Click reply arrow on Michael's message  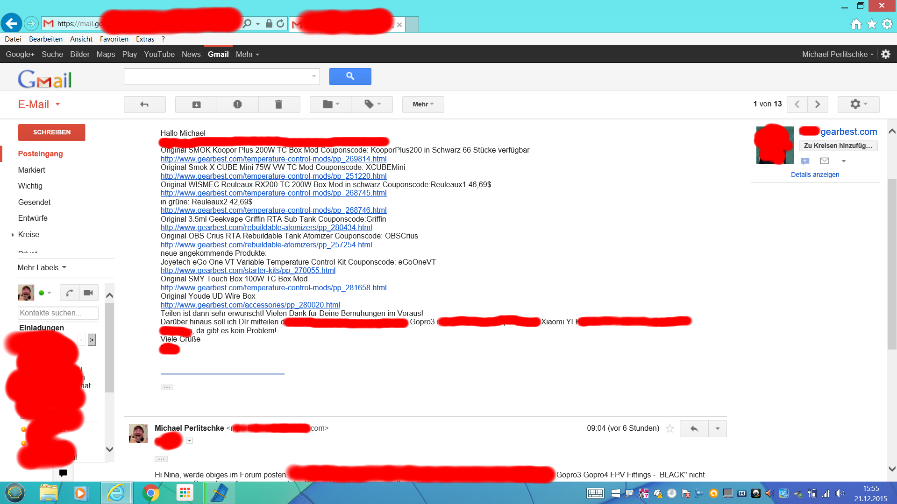pyautogui.click(x=694, y=428)
